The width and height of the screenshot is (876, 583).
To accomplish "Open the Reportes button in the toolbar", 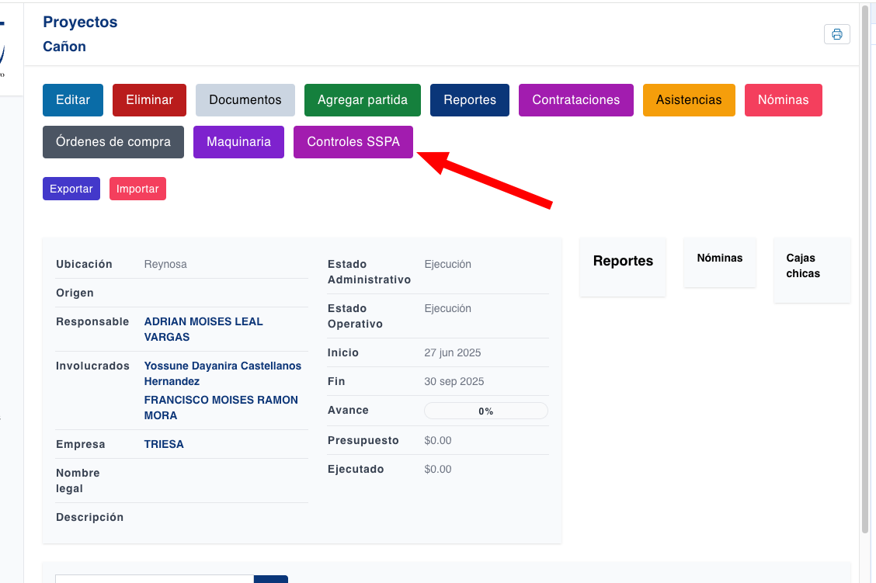I will coord(469,99).
